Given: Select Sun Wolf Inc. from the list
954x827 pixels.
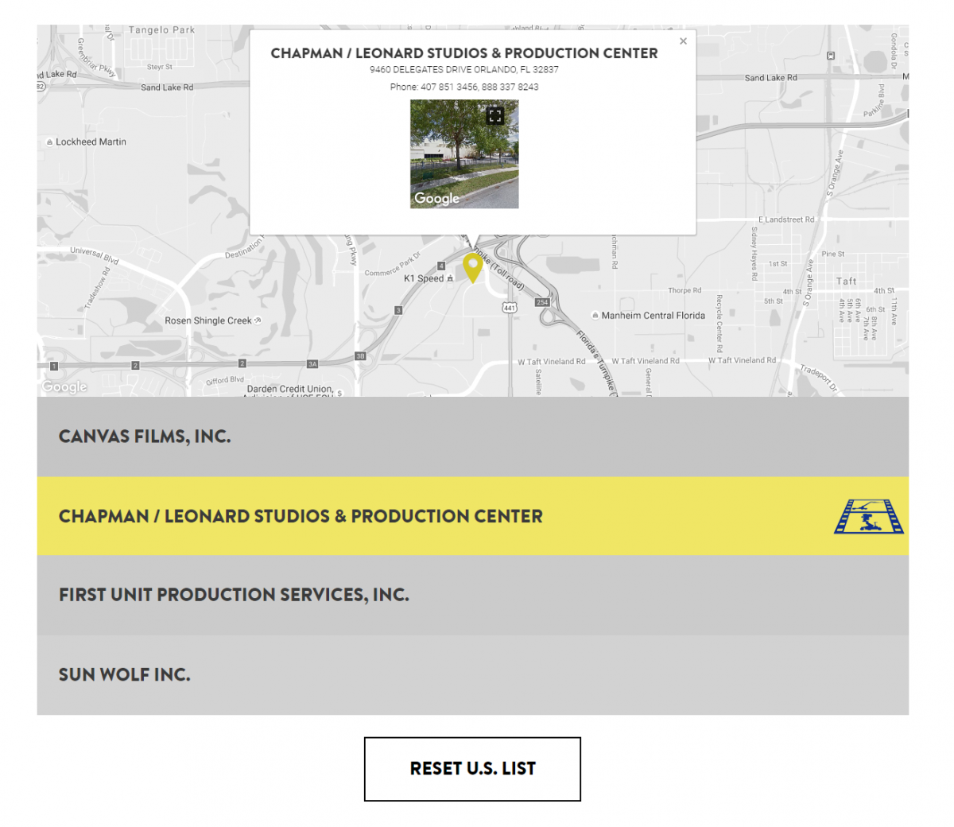Looking at the screenshot, I should (x=473, y=674).
